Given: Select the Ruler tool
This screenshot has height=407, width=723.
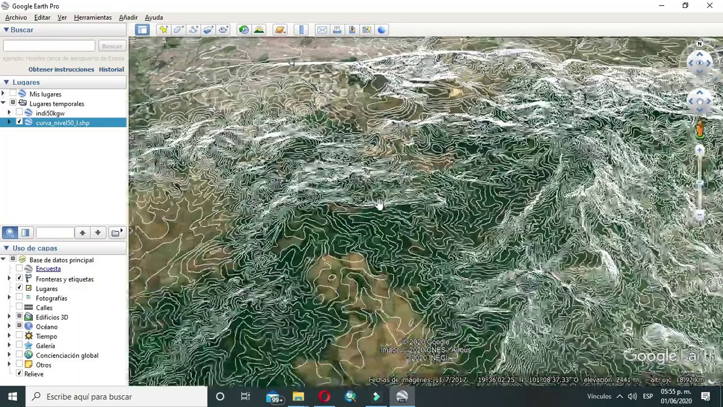Looking at the screenshot, I should tap(301, 30).
